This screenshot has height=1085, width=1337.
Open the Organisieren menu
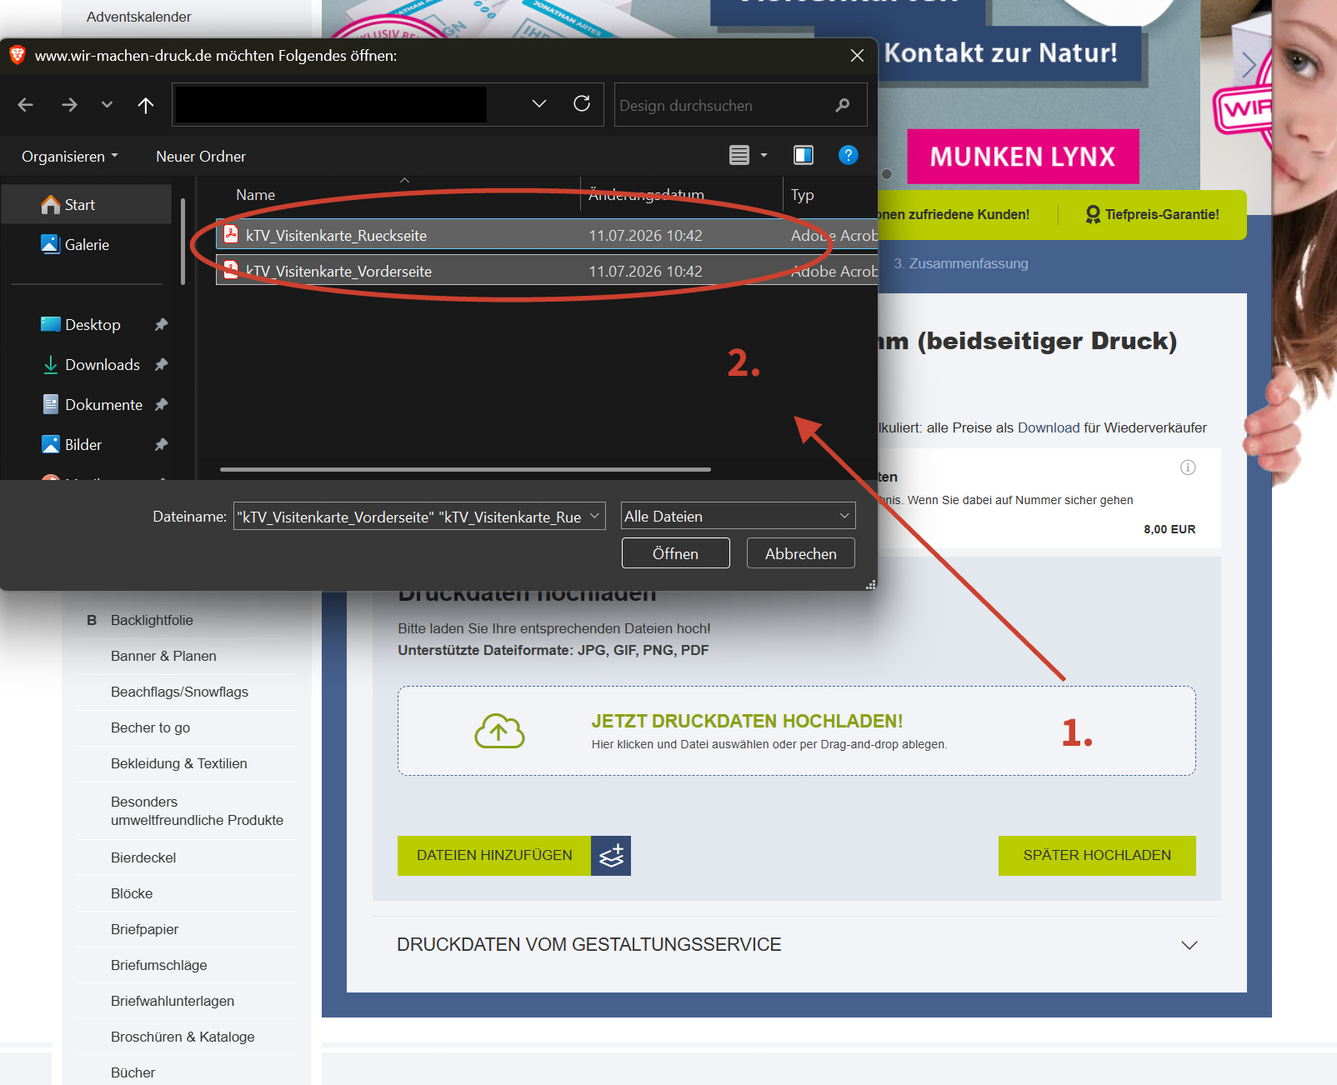coord(70,157)
